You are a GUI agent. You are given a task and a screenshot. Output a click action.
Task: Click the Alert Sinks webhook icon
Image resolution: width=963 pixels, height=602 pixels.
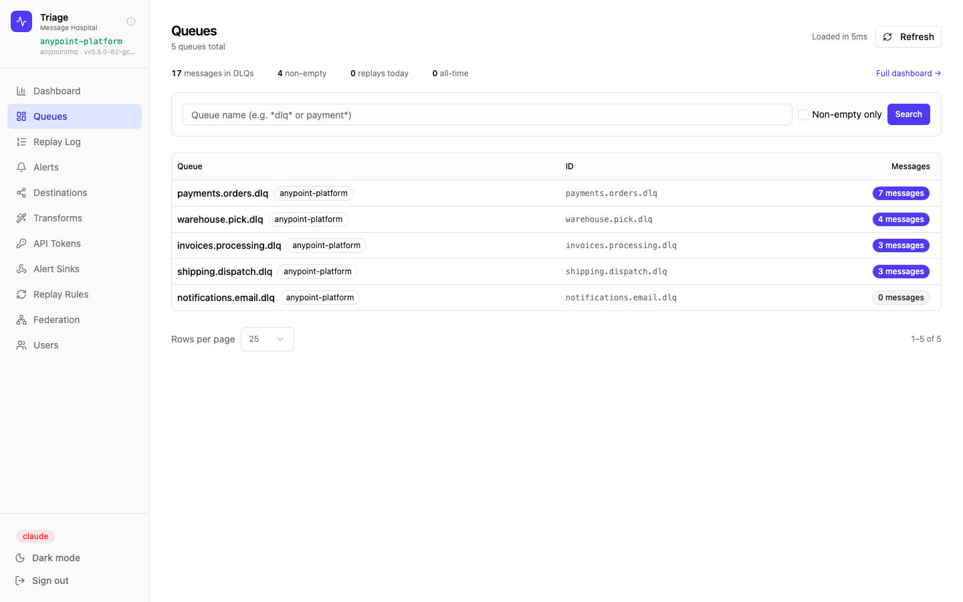(21, 269)
